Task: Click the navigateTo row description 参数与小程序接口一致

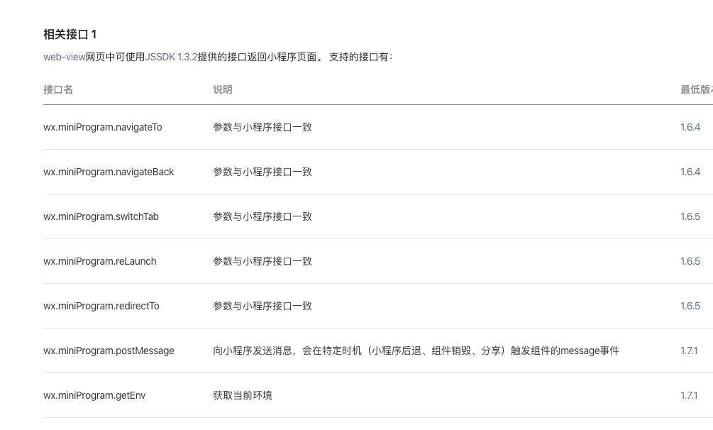Action: point(262,128)
